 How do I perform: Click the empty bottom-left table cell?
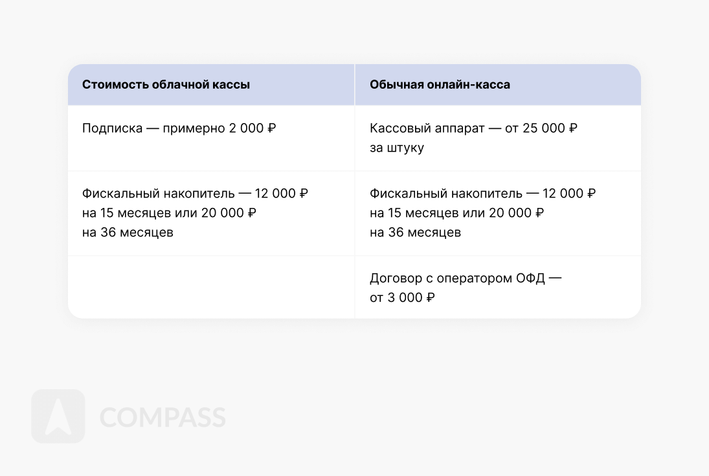(211, 287)
